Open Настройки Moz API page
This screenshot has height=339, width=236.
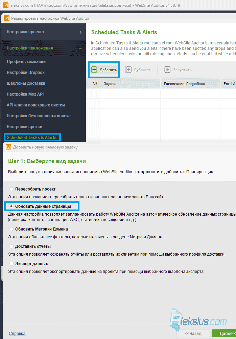click(25, 94)
